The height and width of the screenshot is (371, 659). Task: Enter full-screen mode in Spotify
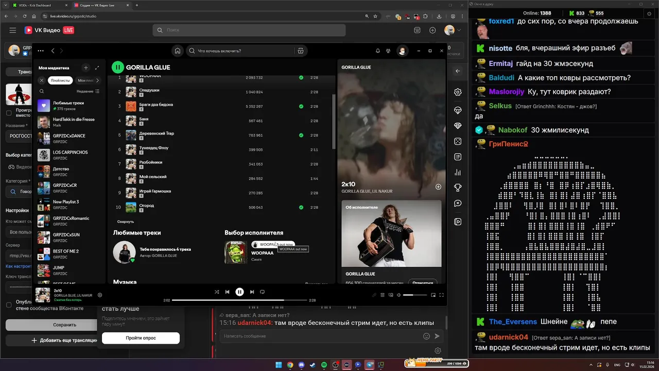click(x=441, y=295)
